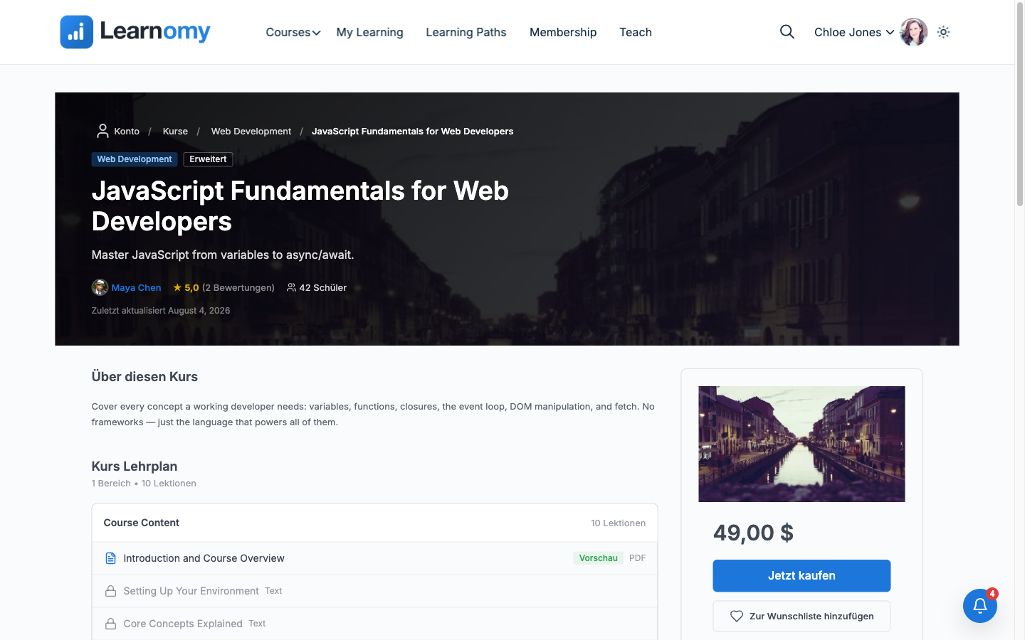The width and height of the screenshot is (1025, 640).
Task: Open Introduction and Course Overview lesson
Action: click(x=204, y=558)
